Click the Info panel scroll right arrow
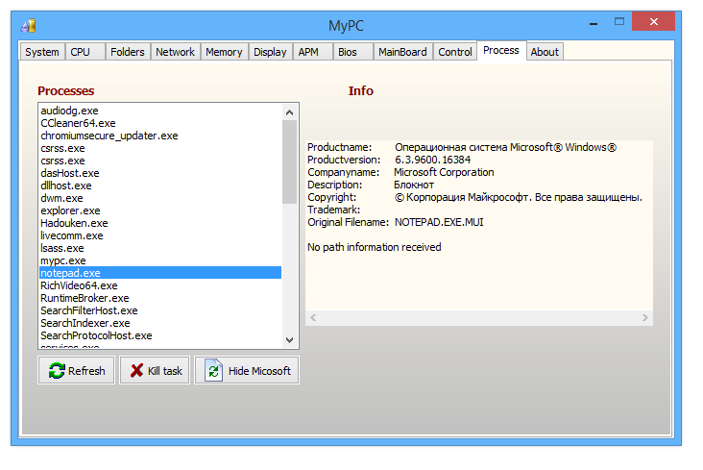Viewport: 703px width, 470px height. click(645, 318)
